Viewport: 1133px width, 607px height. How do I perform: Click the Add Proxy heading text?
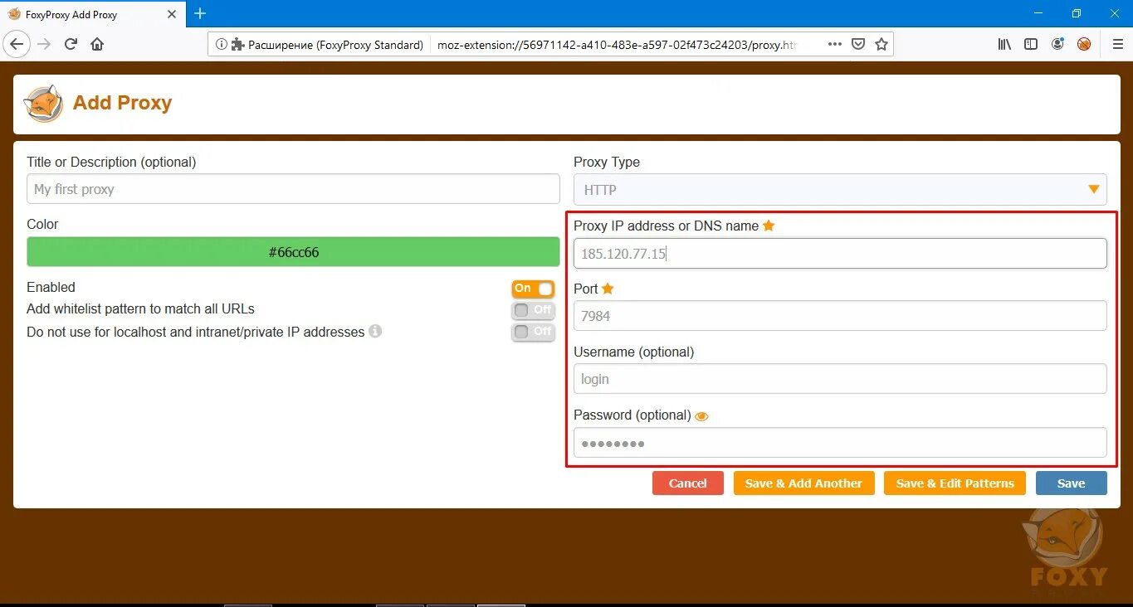point(123,103)
